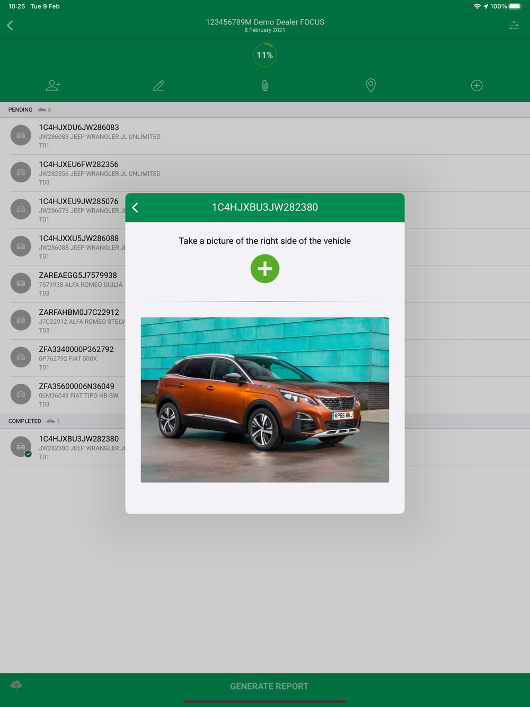The image size is (530, 707).
Task: Tap the Wi-Fi icon in status bar
Action: coord(477,6)
